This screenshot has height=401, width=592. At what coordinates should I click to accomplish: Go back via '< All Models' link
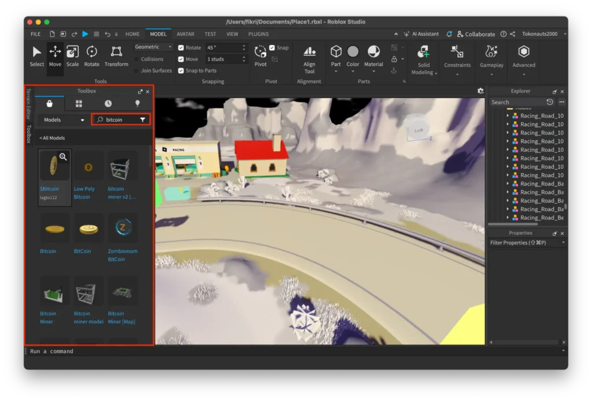pos(52,138)
